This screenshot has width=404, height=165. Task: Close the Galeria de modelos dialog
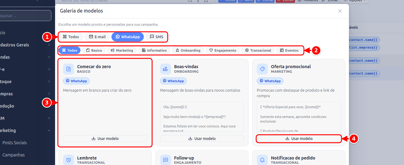point(340,11)
